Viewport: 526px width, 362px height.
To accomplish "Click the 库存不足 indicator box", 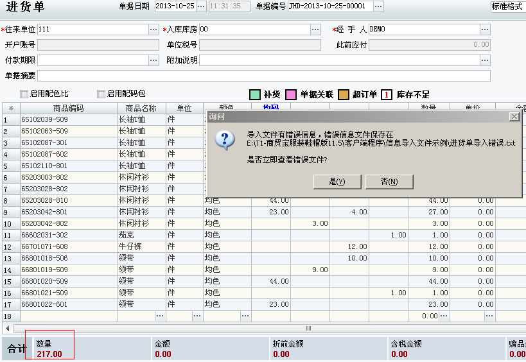I will [387, 94].
